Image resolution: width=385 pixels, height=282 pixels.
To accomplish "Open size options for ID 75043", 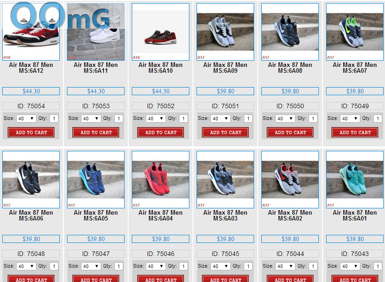I will (x=350, y=266).
